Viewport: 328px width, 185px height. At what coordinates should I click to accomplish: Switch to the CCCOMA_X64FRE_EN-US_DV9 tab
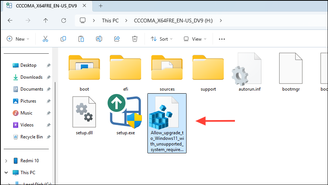47,6
